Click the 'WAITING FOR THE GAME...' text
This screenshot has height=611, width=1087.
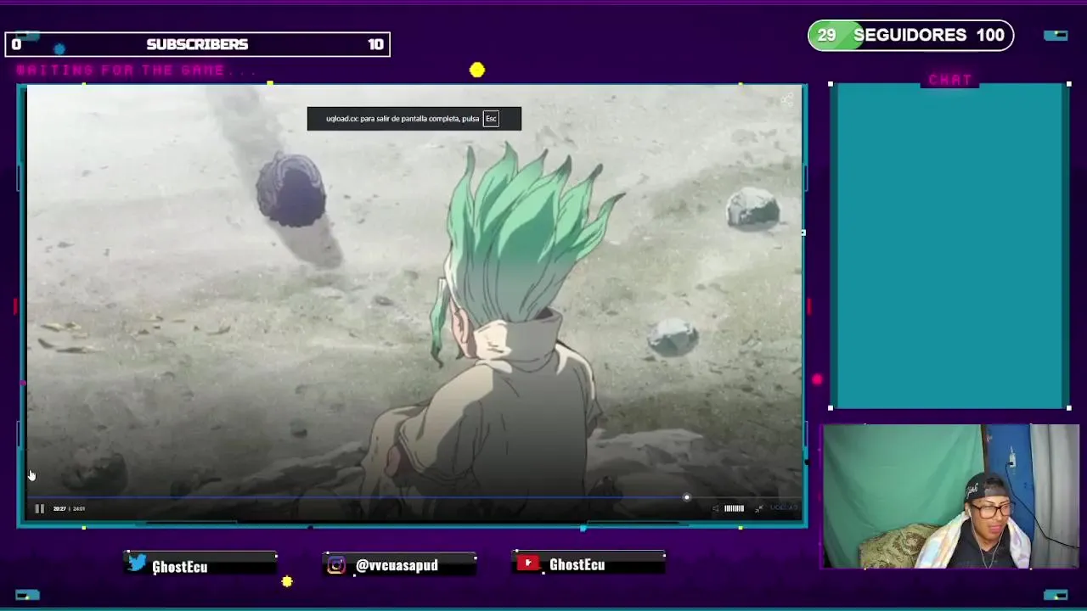click(137, 70)
